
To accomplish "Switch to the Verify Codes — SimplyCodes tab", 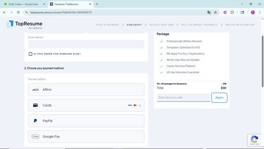I will coord(23,4).
